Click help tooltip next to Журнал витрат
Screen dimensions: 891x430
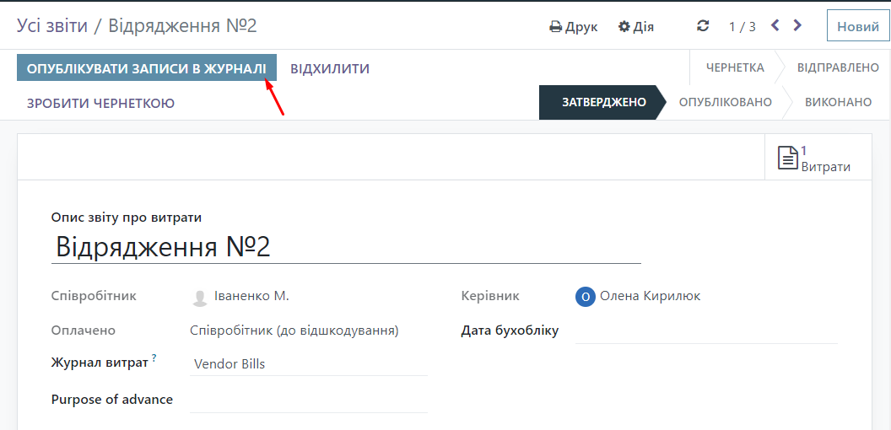tap(154, 359)
